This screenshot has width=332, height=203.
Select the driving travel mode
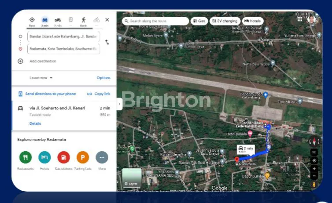(44, 20)
